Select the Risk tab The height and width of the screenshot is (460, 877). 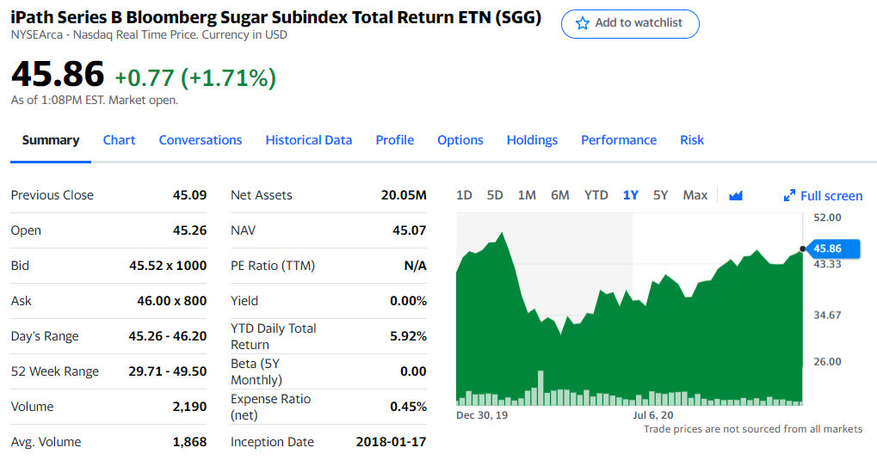691,140
